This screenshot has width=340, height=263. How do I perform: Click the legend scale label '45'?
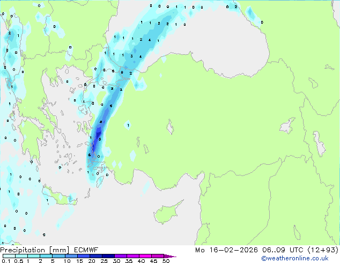[x=153, y=261]
